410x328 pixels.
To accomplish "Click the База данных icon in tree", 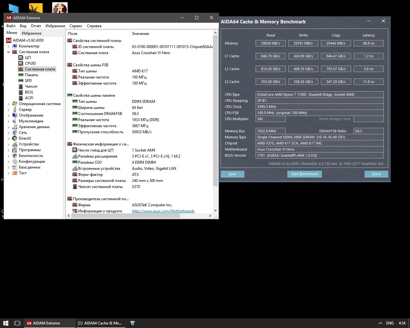I will click(15, 167).
